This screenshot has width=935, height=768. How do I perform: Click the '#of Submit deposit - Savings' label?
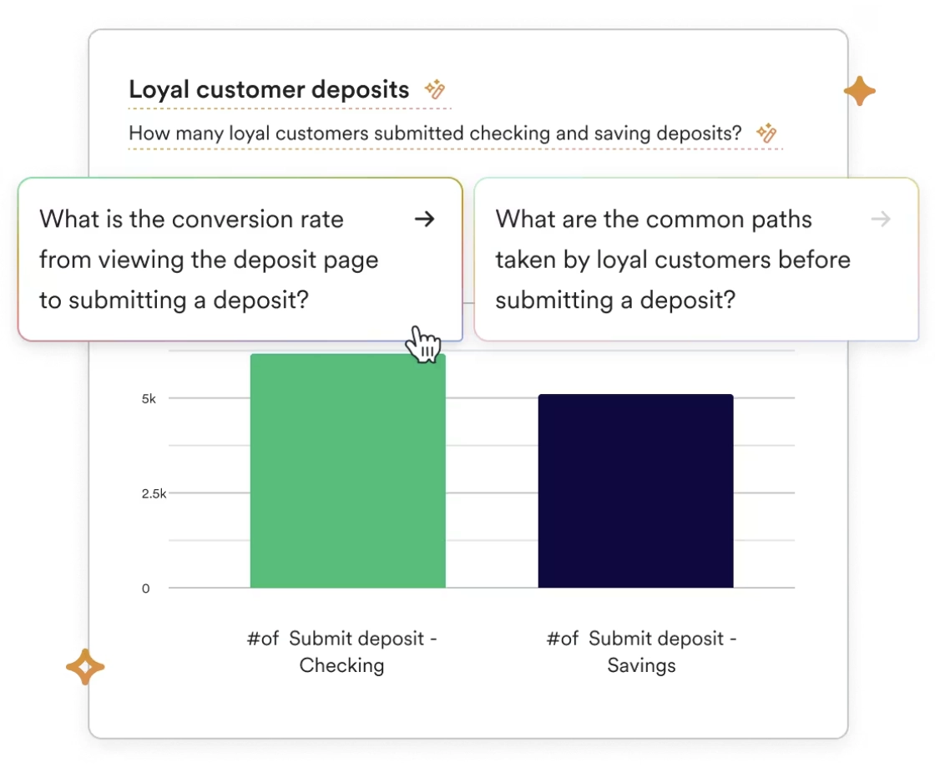pos(642,652)
